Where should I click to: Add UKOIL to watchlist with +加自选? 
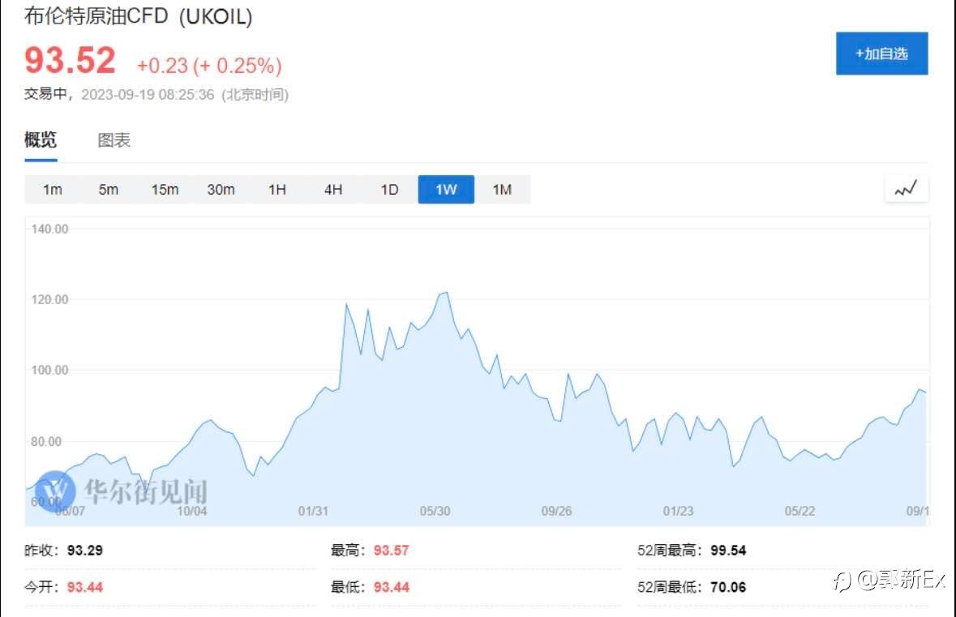coord(881,54)
